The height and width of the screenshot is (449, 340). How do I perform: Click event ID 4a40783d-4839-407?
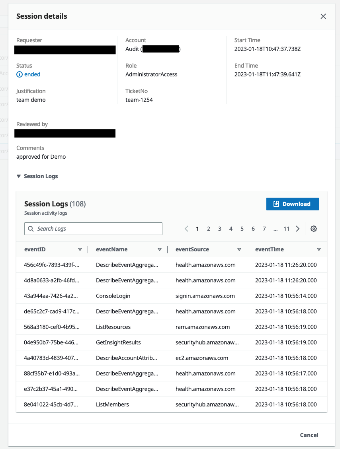tap(51, 358)
